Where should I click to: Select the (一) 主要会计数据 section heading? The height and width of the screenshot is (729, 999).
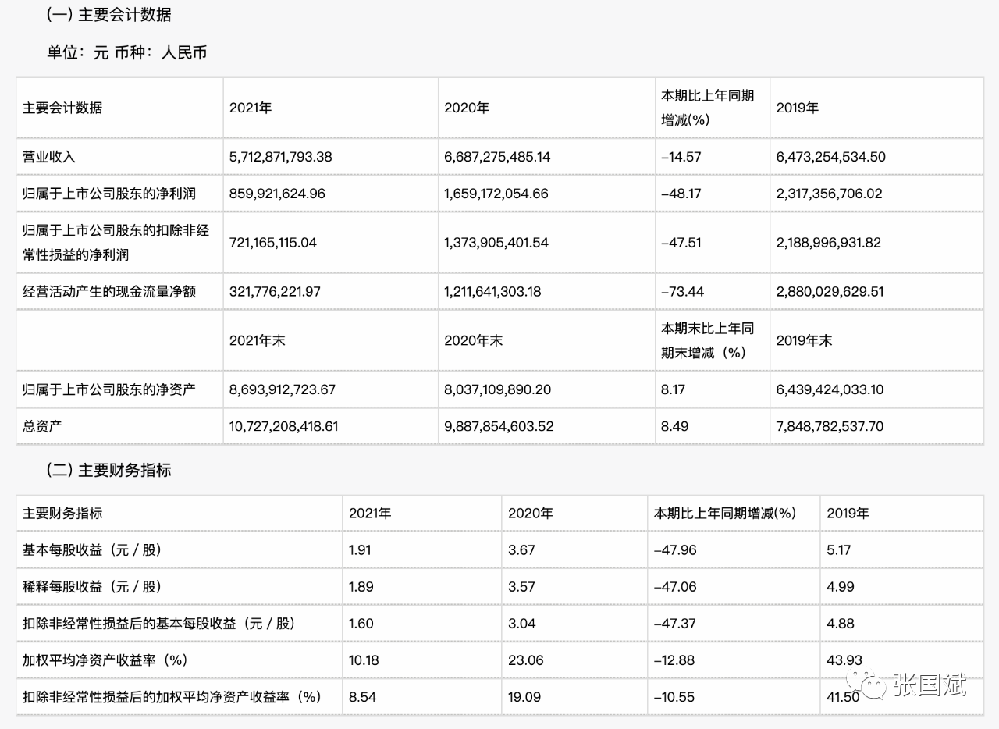pyautogui.click(x=109, y=15)
